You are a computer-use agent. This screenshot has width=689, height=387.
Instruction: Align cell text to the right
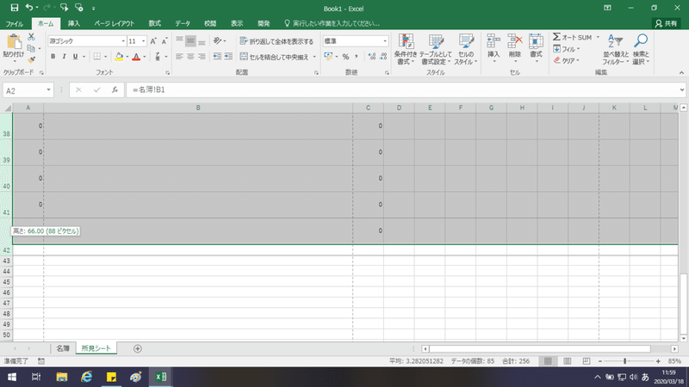coord(202,57)
